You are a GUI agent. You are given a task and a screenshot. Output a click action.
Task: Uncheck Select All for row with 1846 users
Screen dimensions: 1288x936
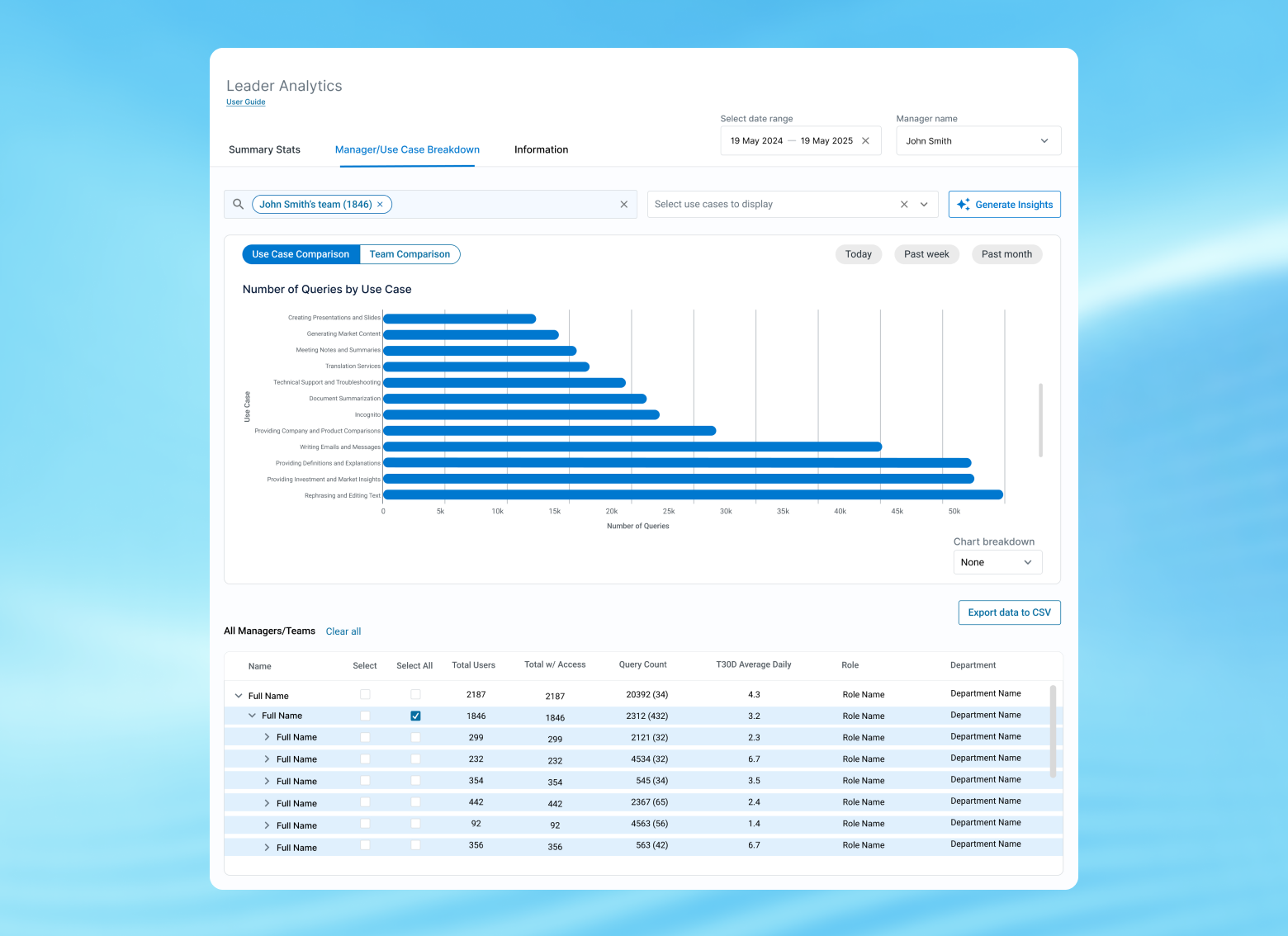[x=415, y=716]
